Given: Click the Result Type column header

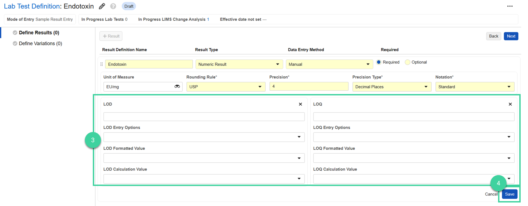Looking at the screenshot, I should pyautogui.click(x=206, y=50).
